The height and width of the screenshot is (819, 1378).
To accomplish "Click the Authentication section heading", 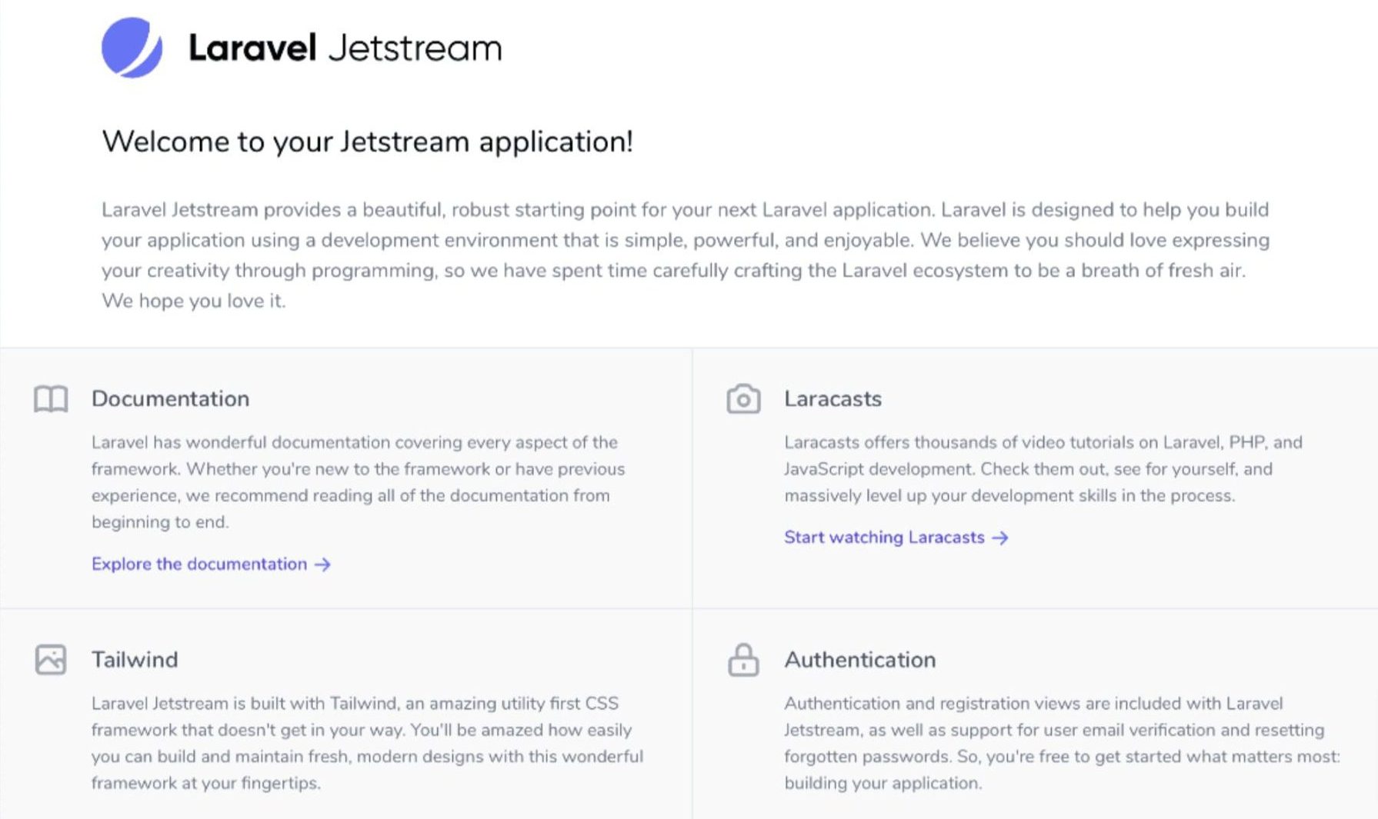I will pos(859,659).
